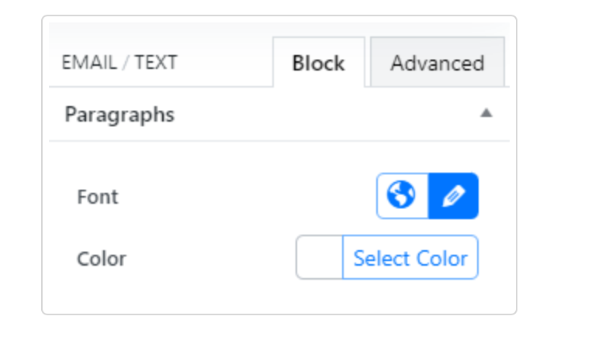This screenshot has height=347, width=602.
Task: Hit the small triangle next to Paragraphs
Action: [x=486, y=113]
